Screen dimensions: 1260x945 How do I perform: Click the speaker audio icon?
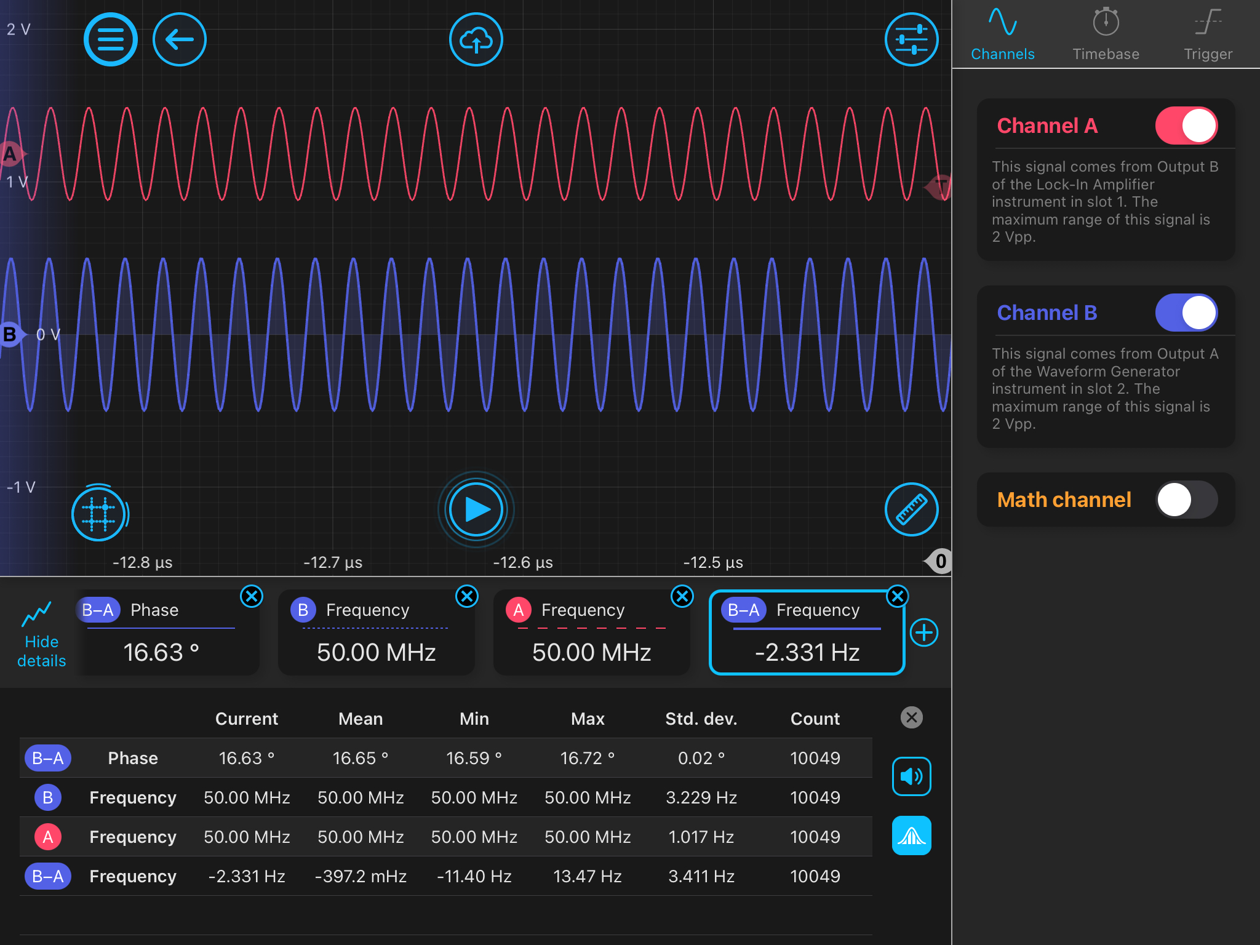pos(911,776)
